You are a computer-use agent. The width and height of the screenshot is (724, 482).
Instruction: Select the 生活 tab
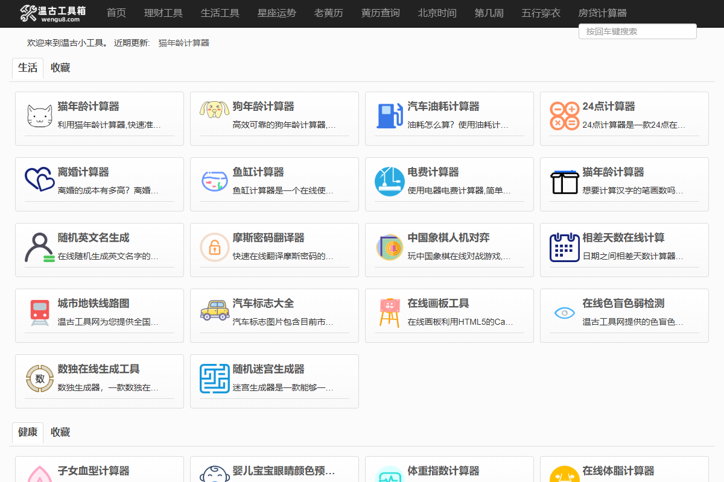(27, 67)
